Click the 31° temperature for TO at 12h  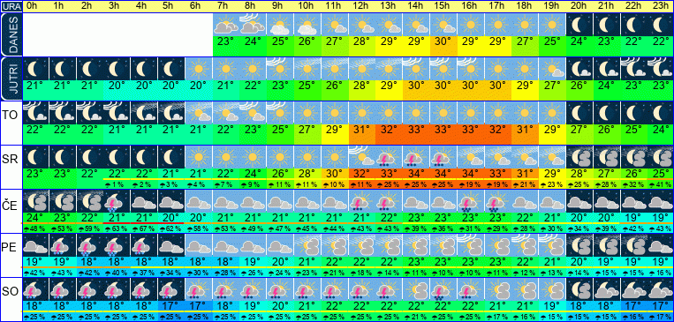(362, 129)
